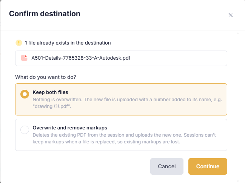Screen dimensions: 245x183
Task: Click the Cancel button
Action: click(167, 166)
